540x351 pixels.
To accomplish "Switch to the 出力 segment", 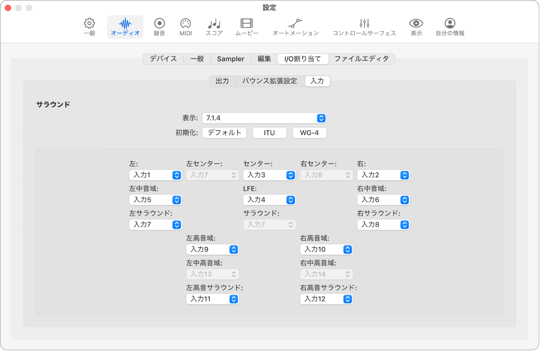I will [x=222, y=81].
